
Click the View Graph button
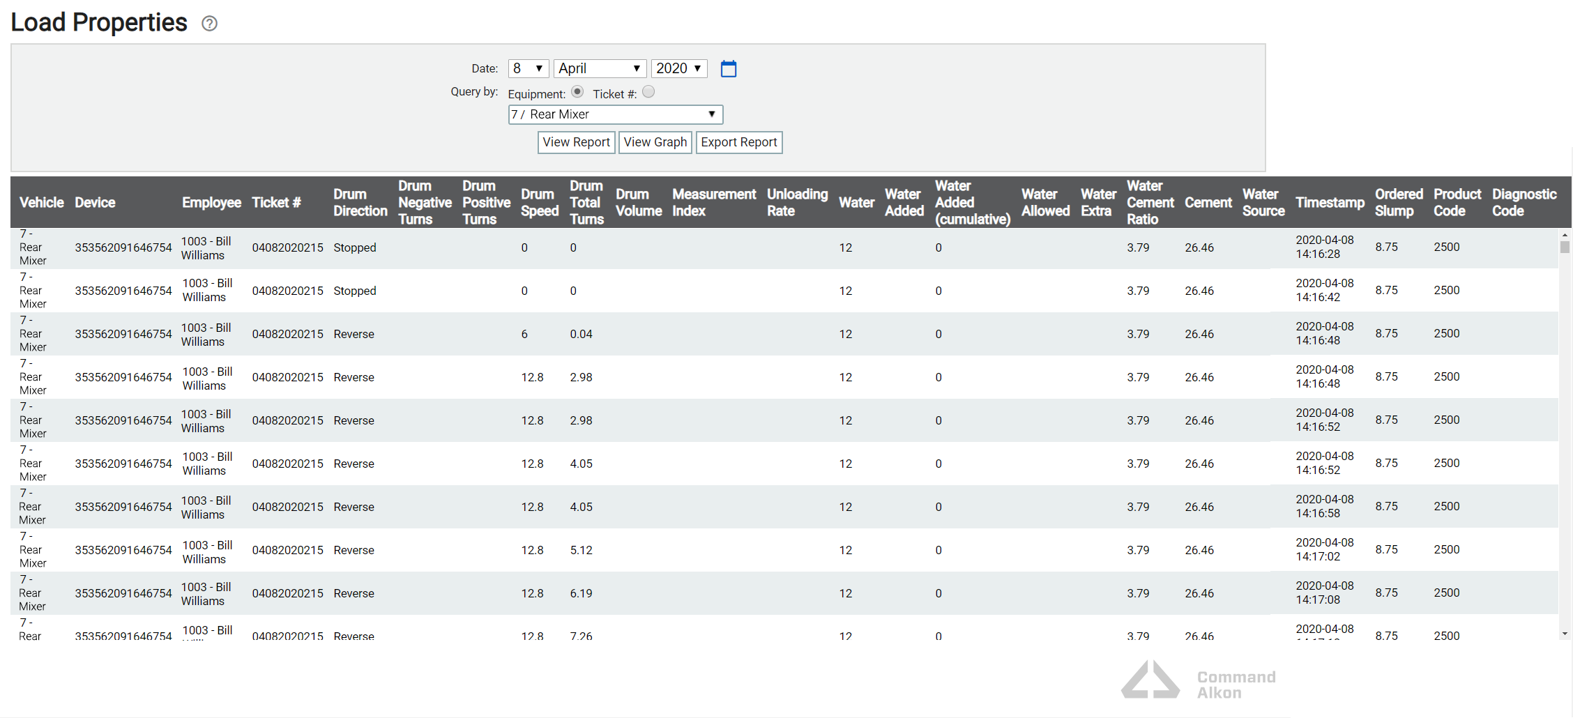pos(655,142)
